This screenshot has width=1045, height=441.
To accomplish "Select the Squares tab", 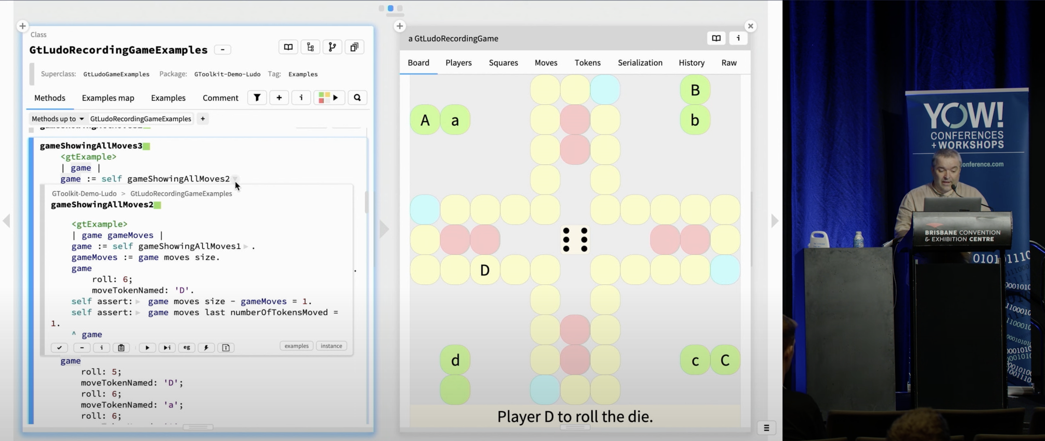I will pyautogui.click(x=503, y=63).
